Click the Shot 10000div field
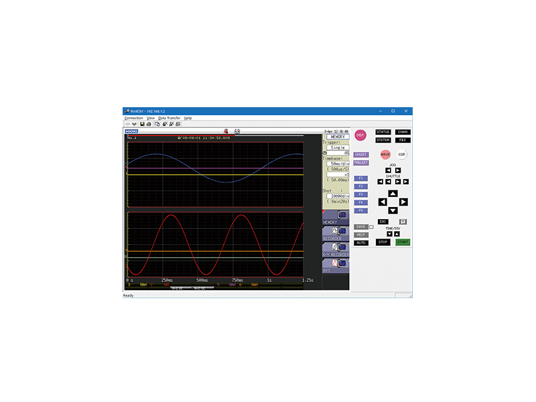Viewport: 536px width, 402px height. coord(338,196)
